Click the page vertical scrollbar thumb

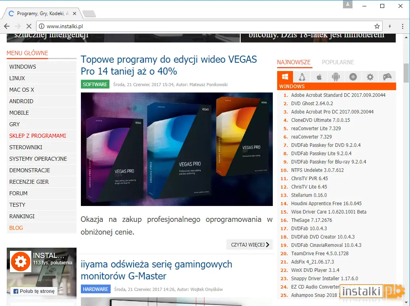pyautogui.click(x=406, y=73)
